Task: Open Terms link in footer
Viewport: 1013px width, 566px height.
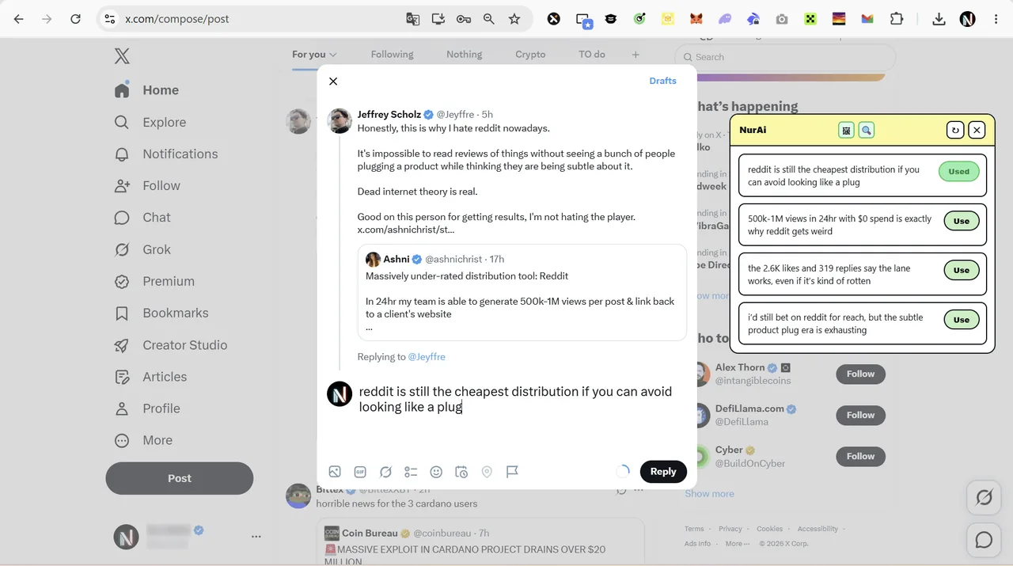Action: tap(694, 529)
